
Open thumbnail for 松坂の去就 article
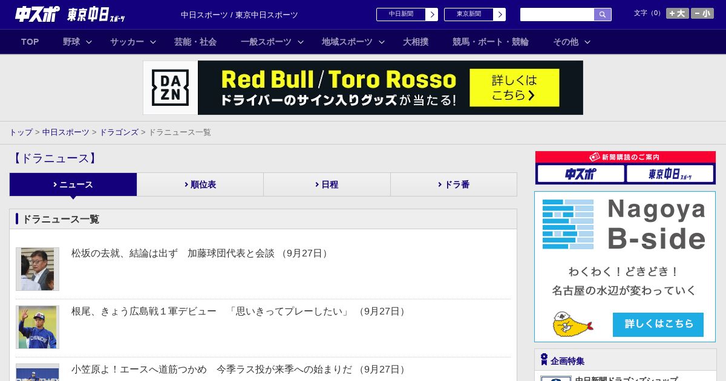[x=38, y=269]
